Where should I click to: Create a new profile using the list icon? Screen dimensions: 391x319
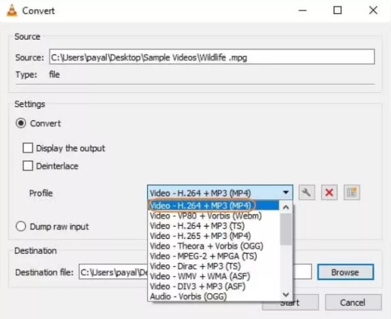[353, 193]
